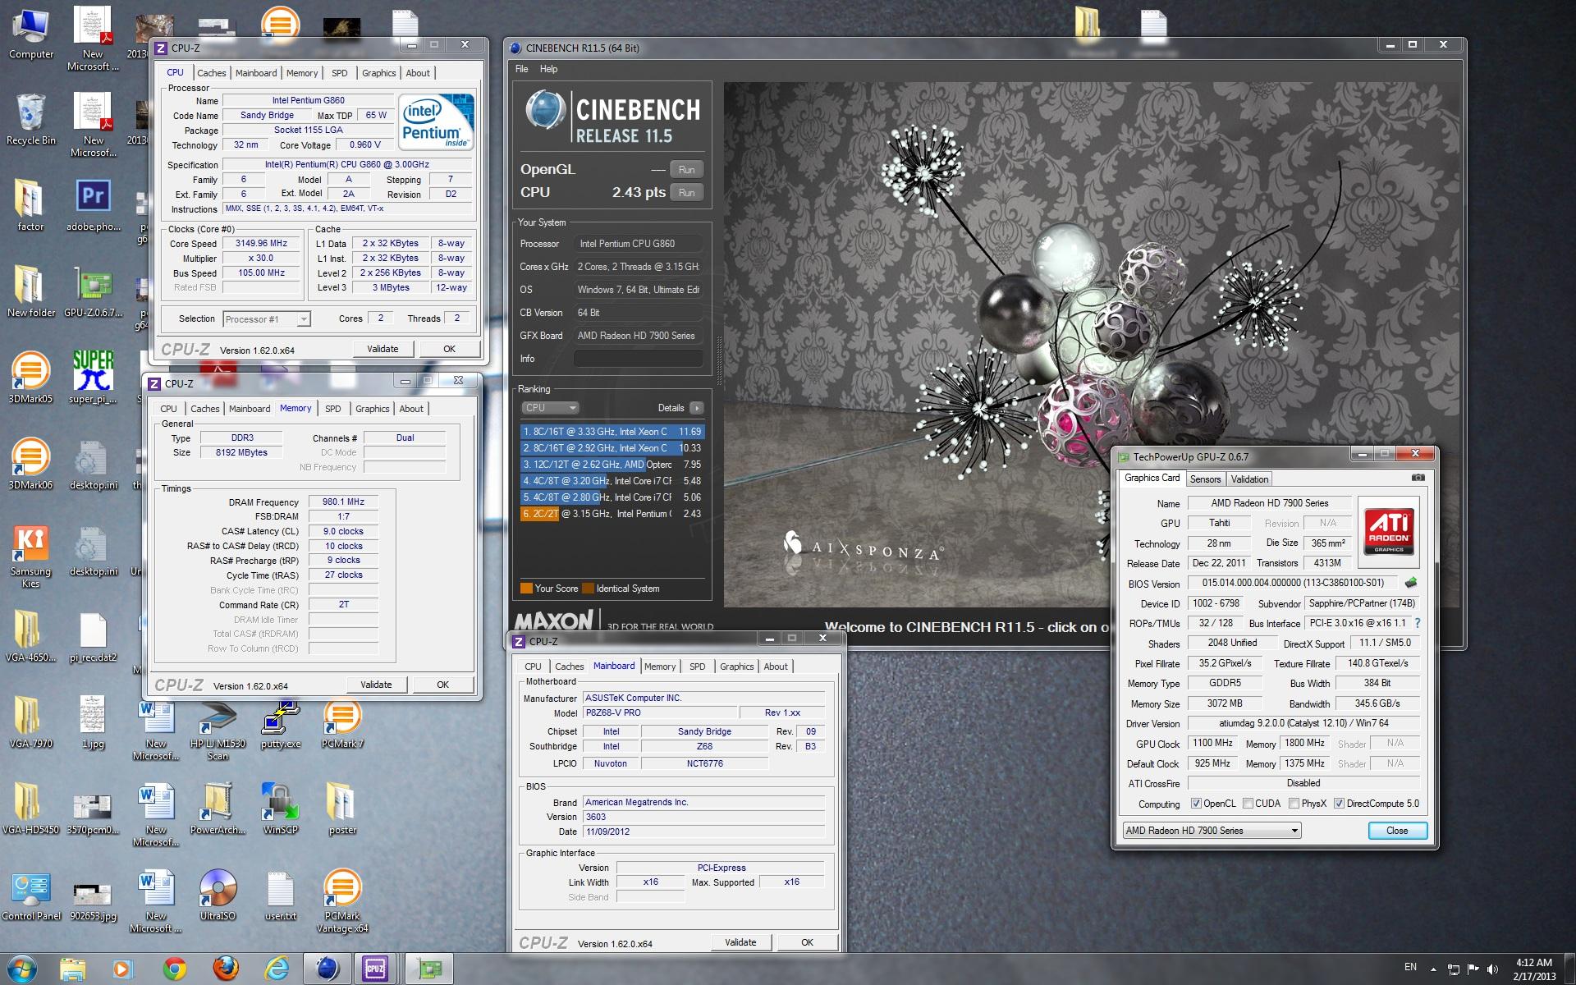Open the UltraISO shortcut
The height and width of the screenshot is (985, 1576).
coord(218,895)
